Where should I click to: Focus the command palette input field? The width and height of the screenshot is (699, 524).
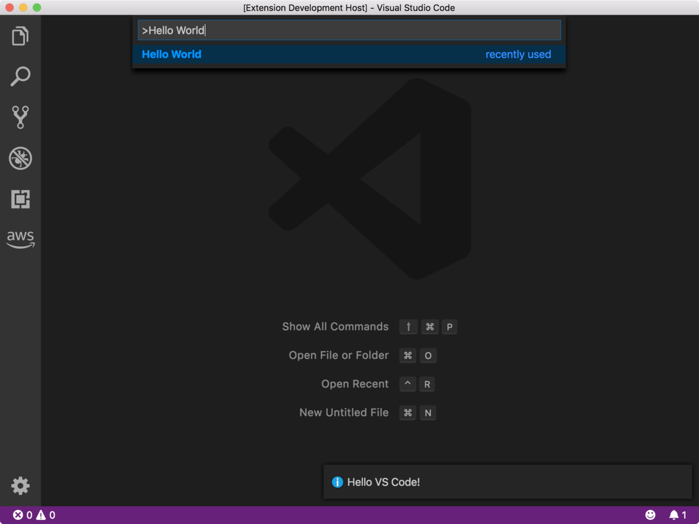349,30
